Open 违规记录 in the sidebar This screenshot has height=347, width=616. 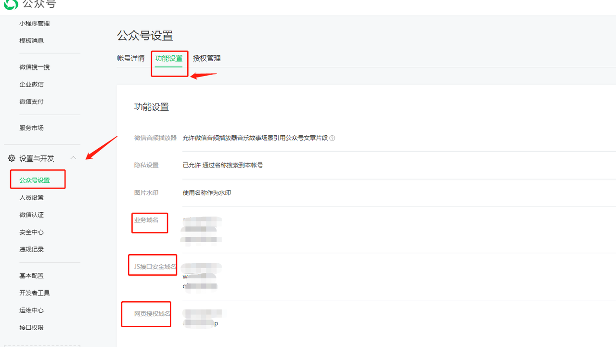coord(32,250)
